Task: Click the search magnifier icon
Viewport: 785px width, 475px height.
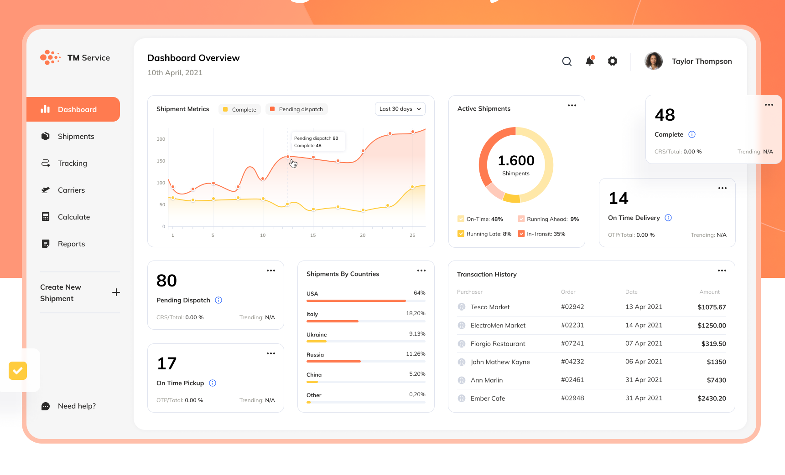Action: coord(567,61)
